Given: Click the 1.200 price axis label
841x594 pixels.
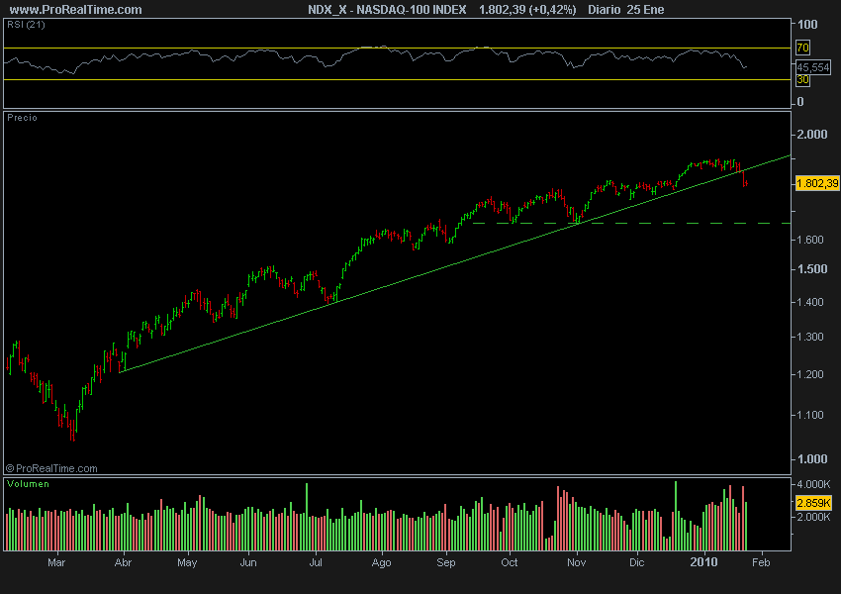Looking at the screenshot, I should (810, 374).
